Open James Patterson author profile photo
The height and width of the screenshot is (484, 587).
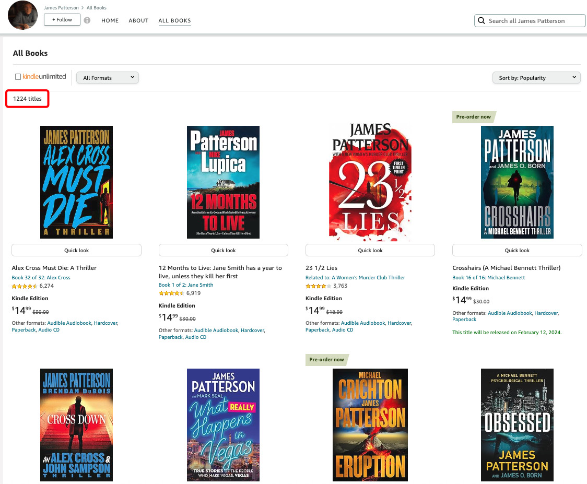pyautogui.click(x=22, y=15)
